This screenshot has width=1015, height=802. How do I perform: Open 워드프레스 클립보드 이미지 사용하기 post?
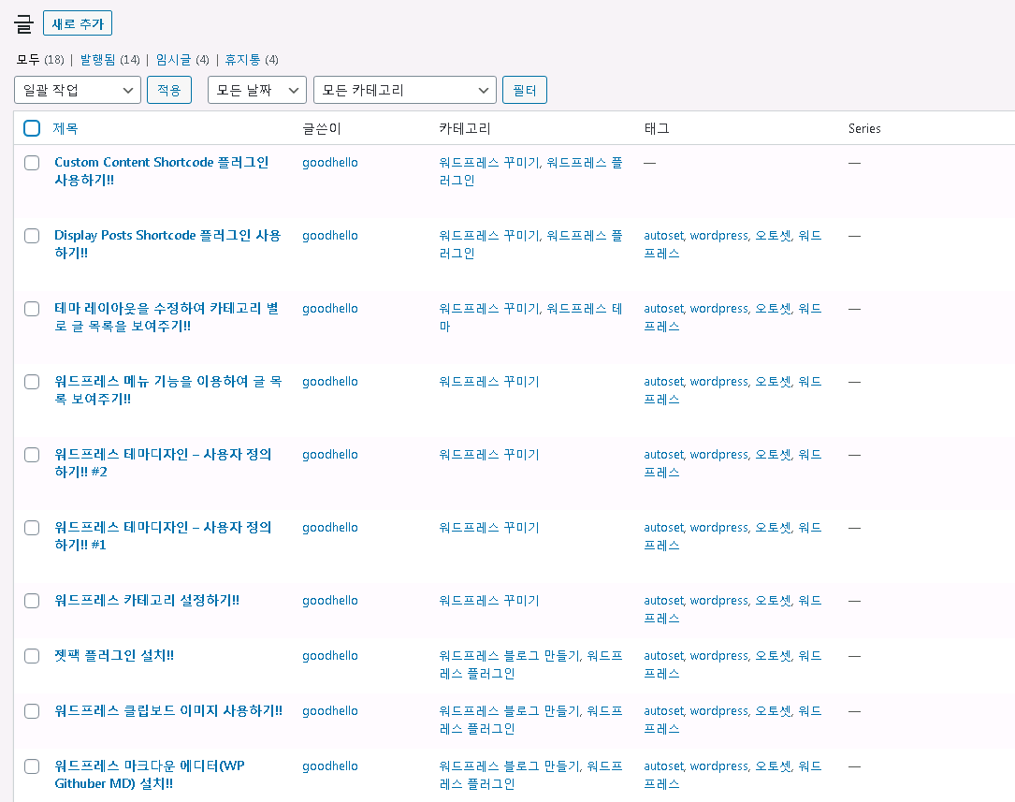coord(168,710)
